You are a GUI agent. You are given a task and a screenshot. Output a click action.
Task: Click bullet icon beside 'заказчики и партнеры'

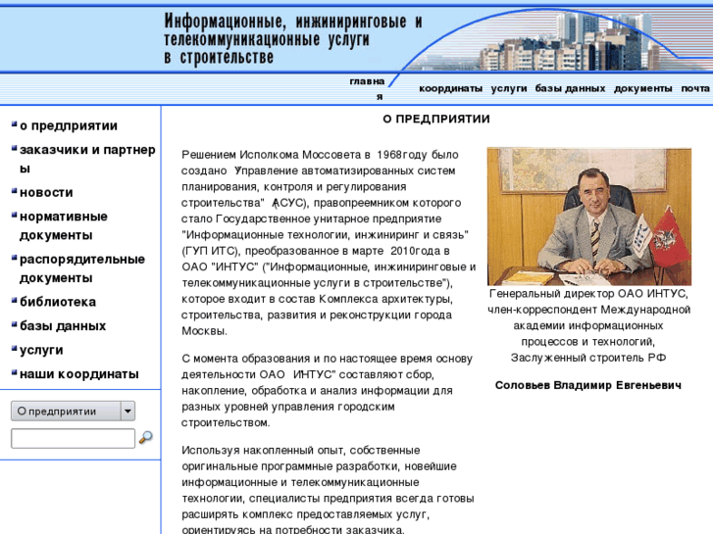coord(14,148)
